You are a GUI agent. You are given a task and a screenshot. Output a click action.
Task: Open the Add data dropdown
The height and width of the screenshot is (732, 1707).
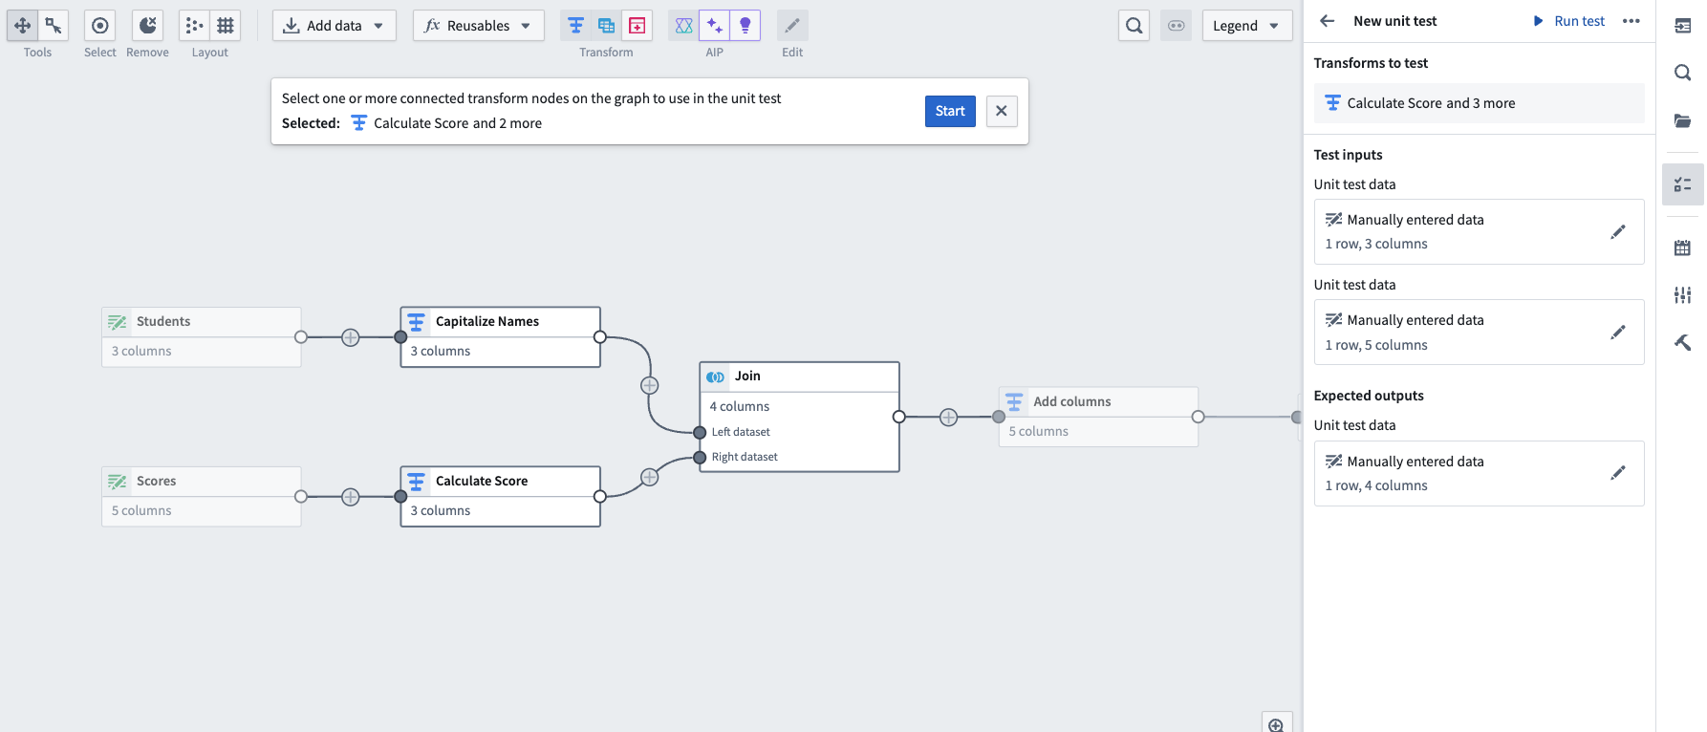[x=334, y=25]
